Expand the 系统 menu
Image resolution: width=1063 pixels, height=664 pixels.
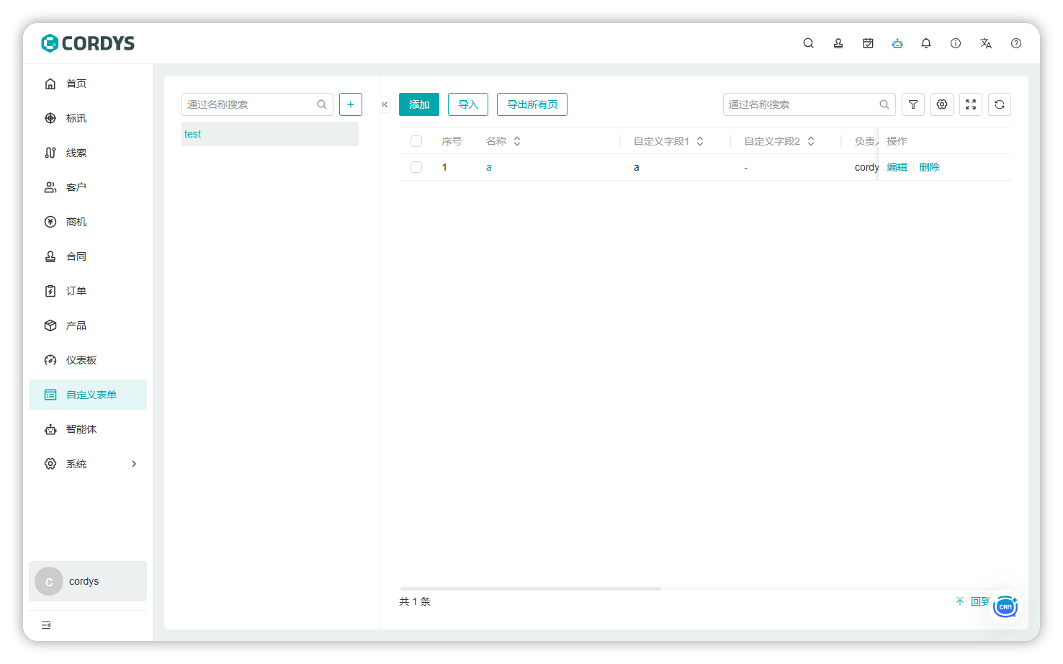[88, 464]
